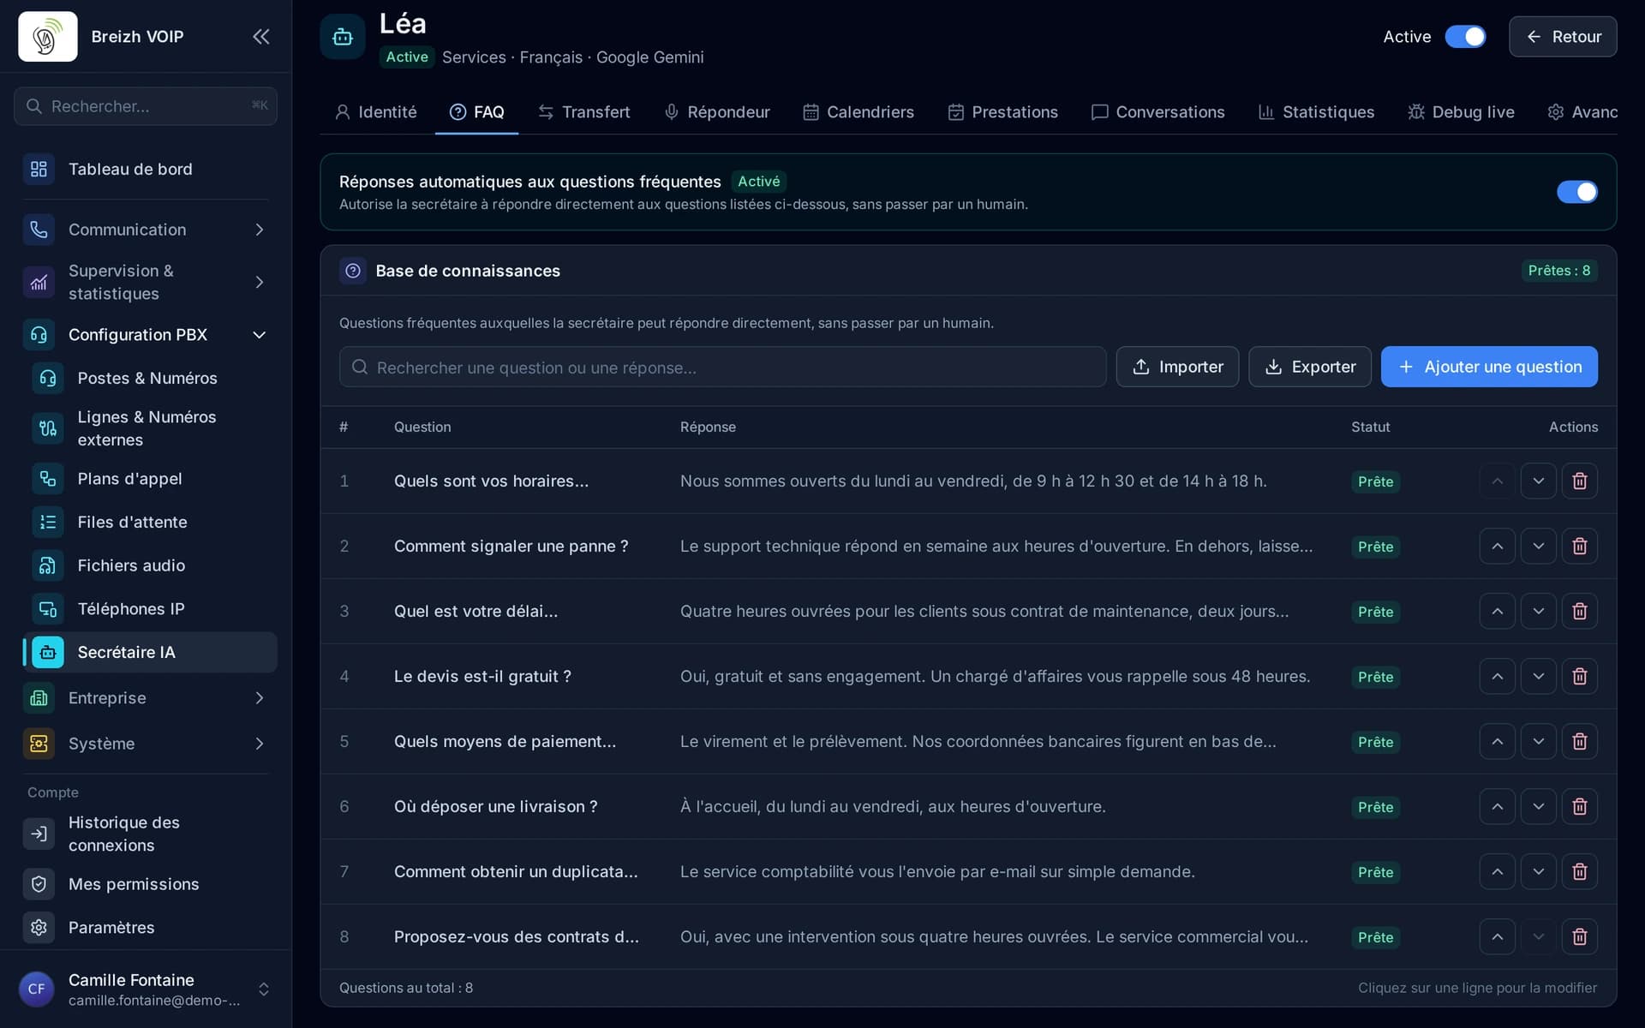
Task: Open Postes & Numéros in the sidebar
Action: [150, 379]
